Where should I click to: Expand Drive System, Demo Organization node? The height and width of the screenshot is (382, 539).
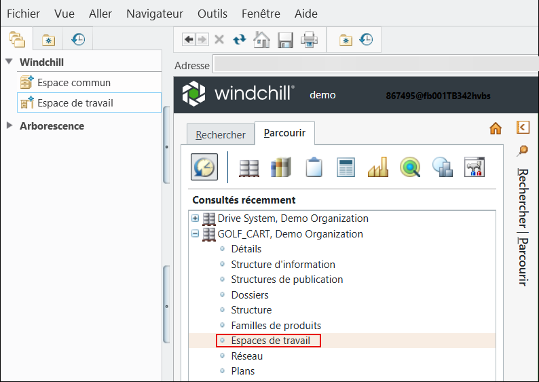[196, 218]
